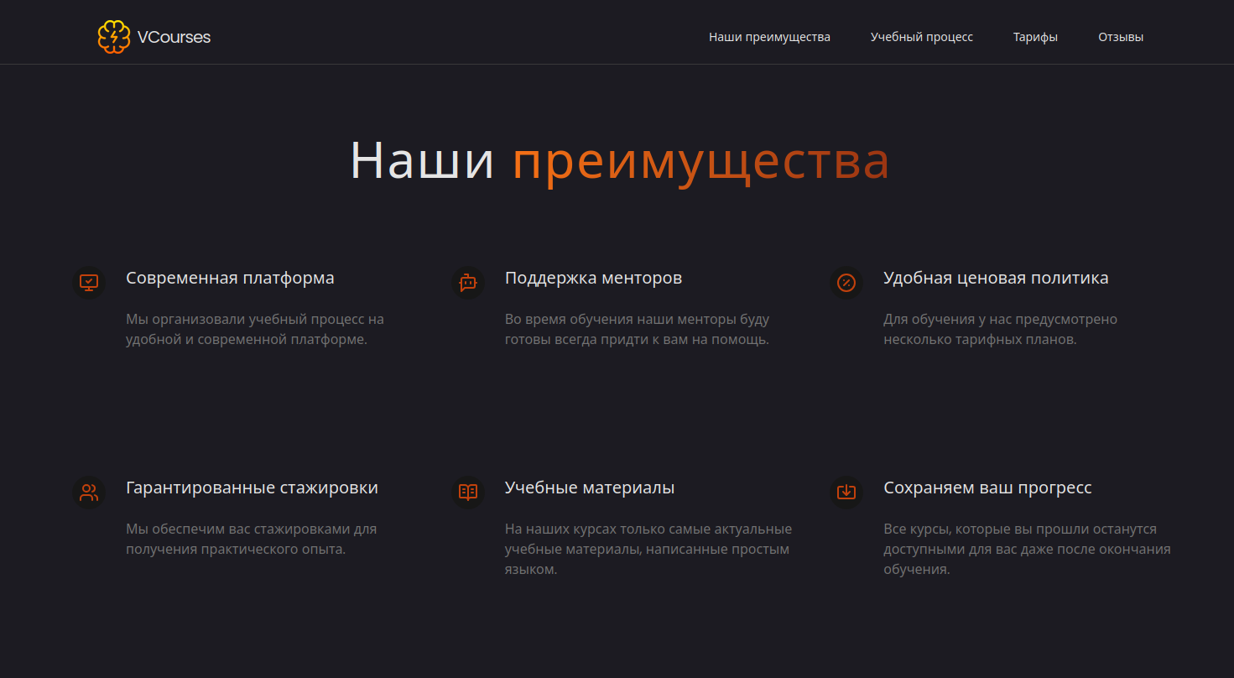Click the orange word преимущества in the title
Viewport: 1234px width, 678px height.
tap(700, 160)
